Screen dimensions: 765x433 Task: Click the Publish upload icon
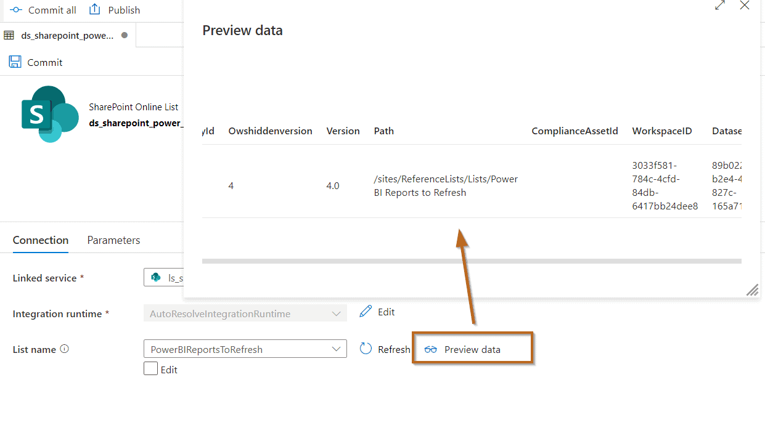(94, 9)
